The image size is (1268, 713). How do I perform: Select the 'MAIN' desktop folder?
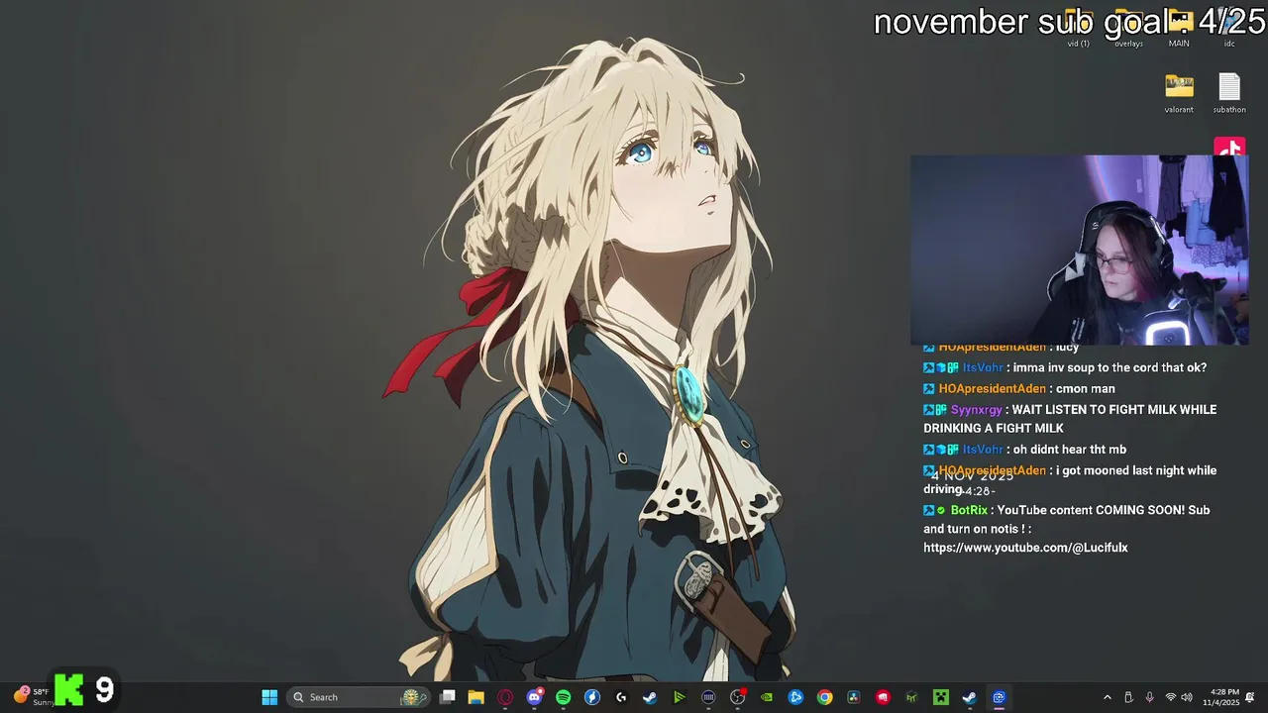(x=1179, y=30)
